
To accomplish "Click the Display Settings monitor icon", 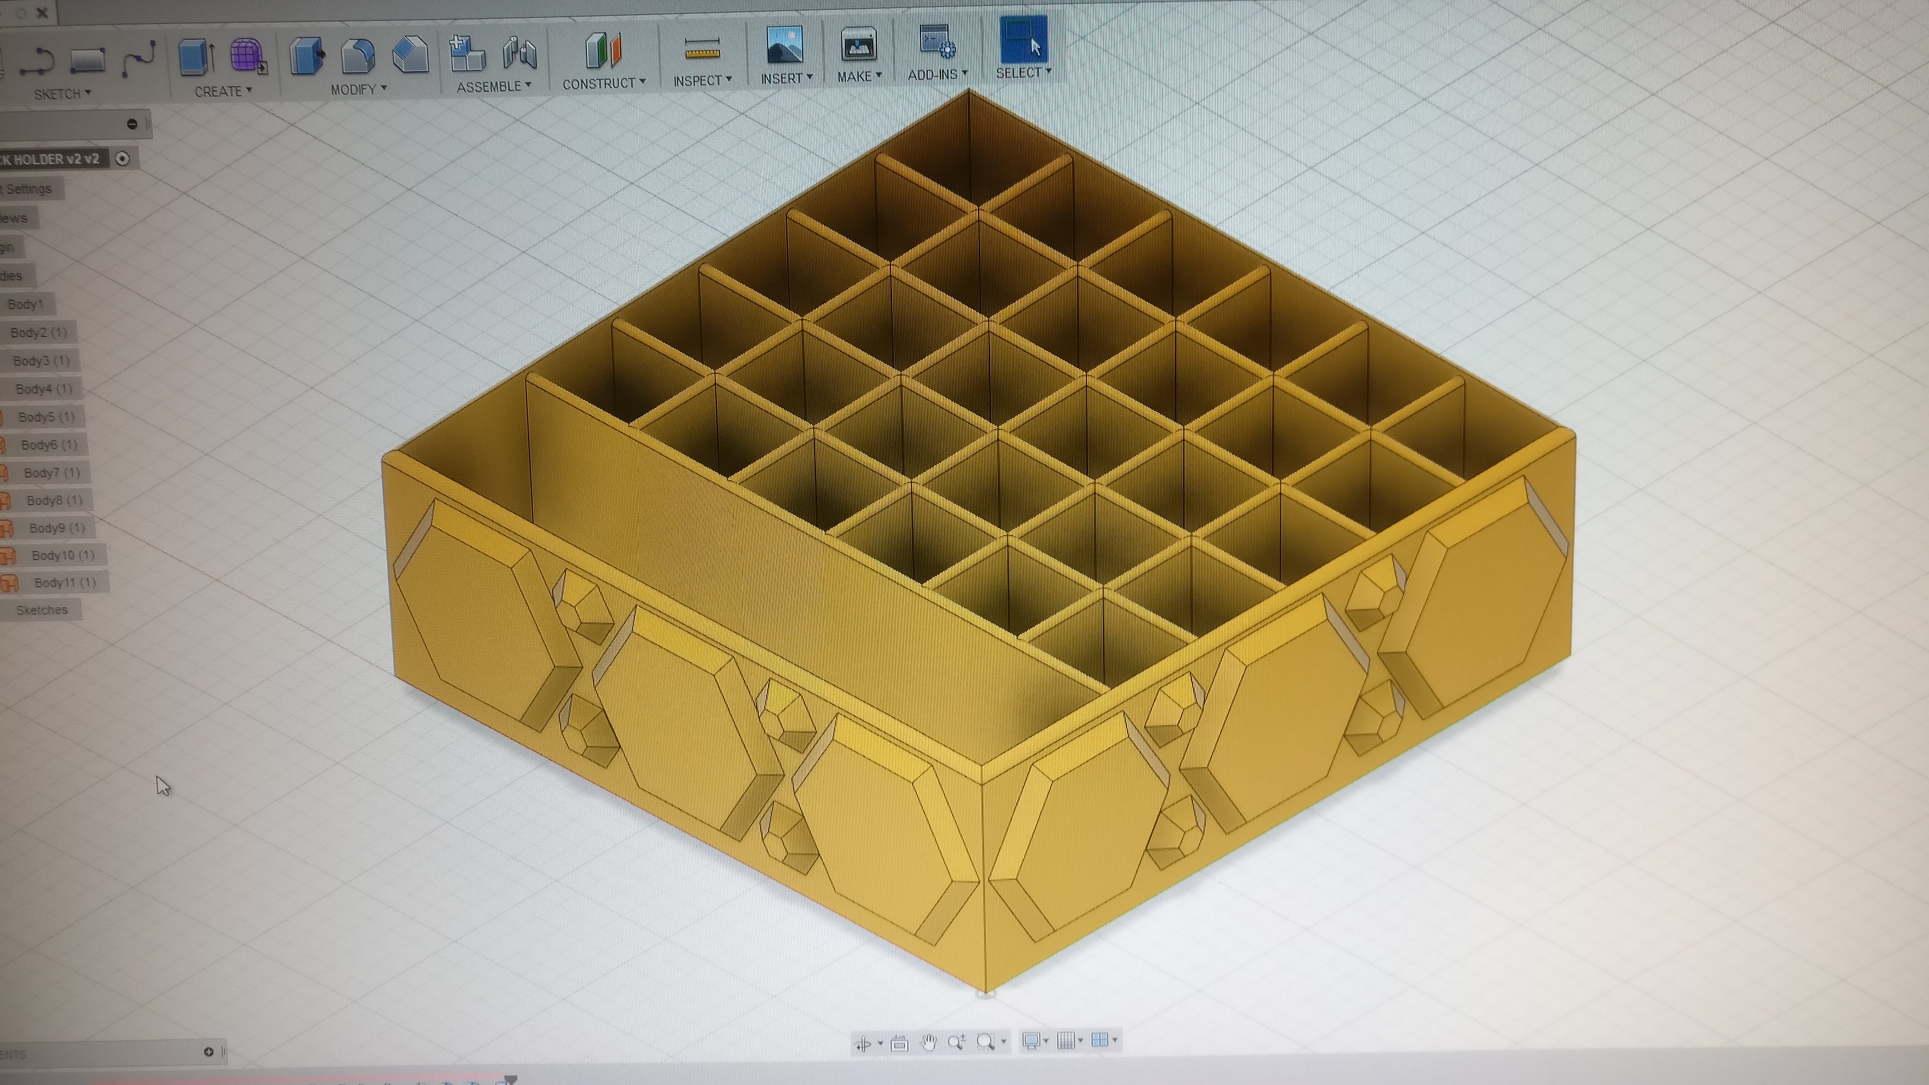I will click(x=1032, y=1040).
